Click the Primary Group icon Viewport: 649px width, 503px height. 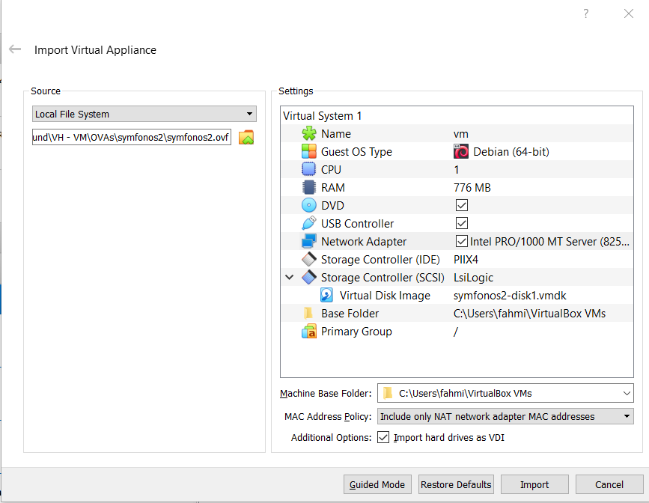point(308,332)
